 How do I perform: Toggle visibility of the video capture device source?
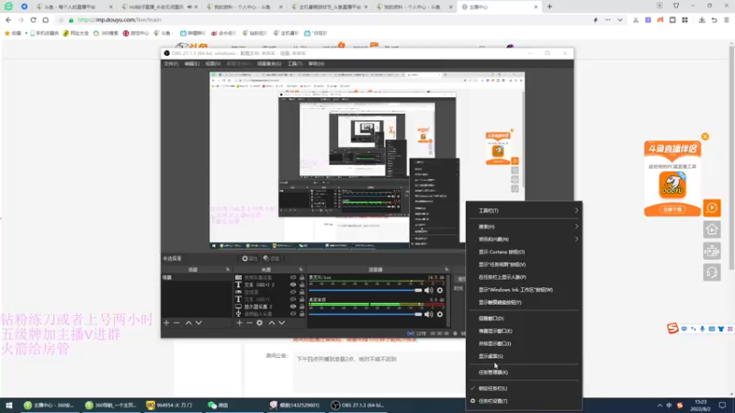(x=293, y=278)
